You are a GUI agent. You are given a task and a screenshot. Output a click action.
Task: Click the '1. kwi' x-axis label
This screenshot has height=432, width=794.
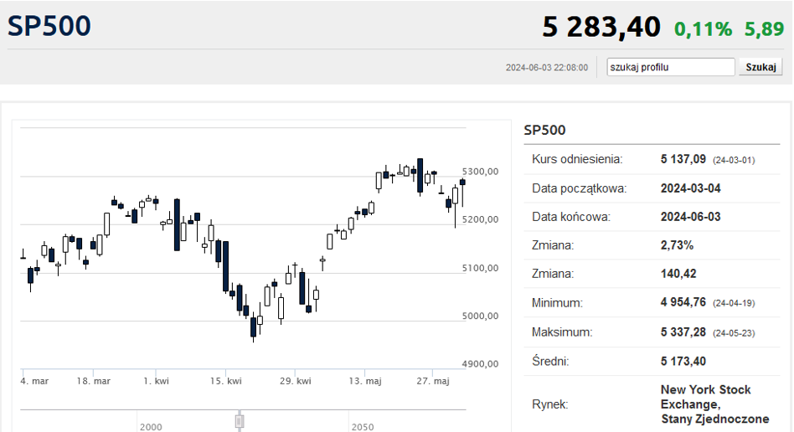(156, 381)
